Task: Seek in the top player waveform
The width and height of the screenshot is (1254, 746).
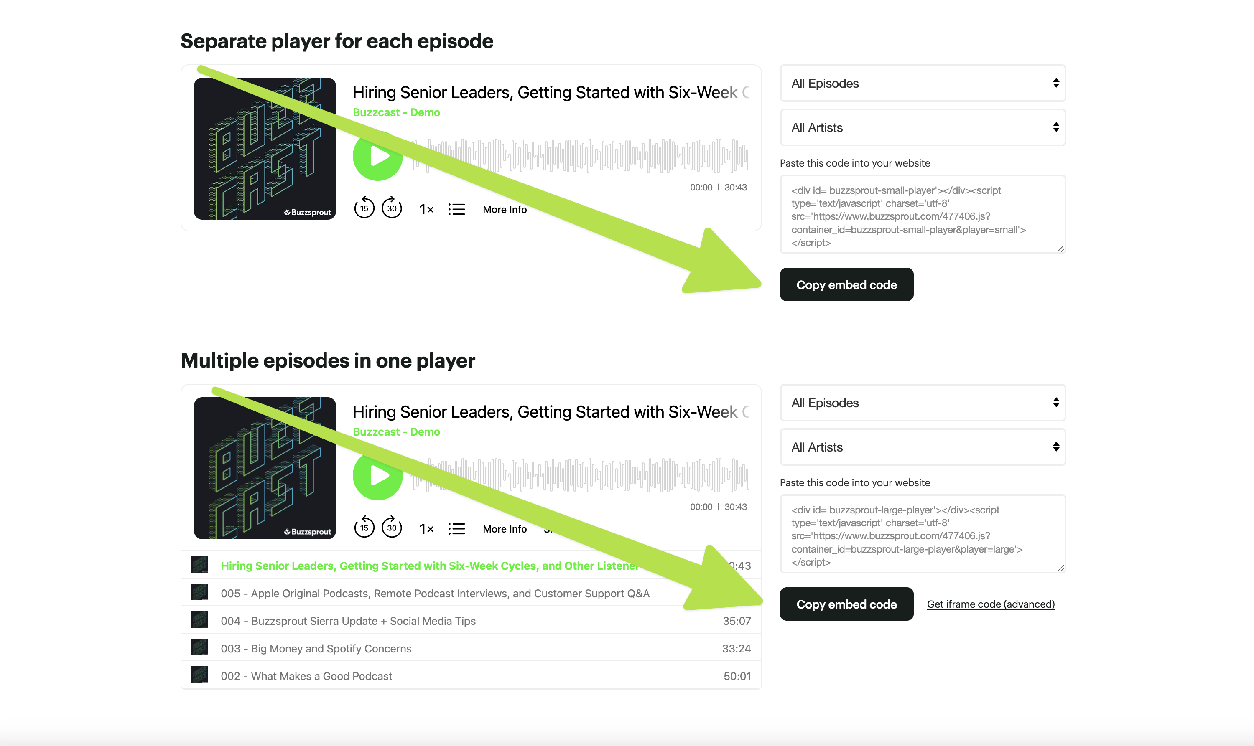Action: [x=580, y=156]
